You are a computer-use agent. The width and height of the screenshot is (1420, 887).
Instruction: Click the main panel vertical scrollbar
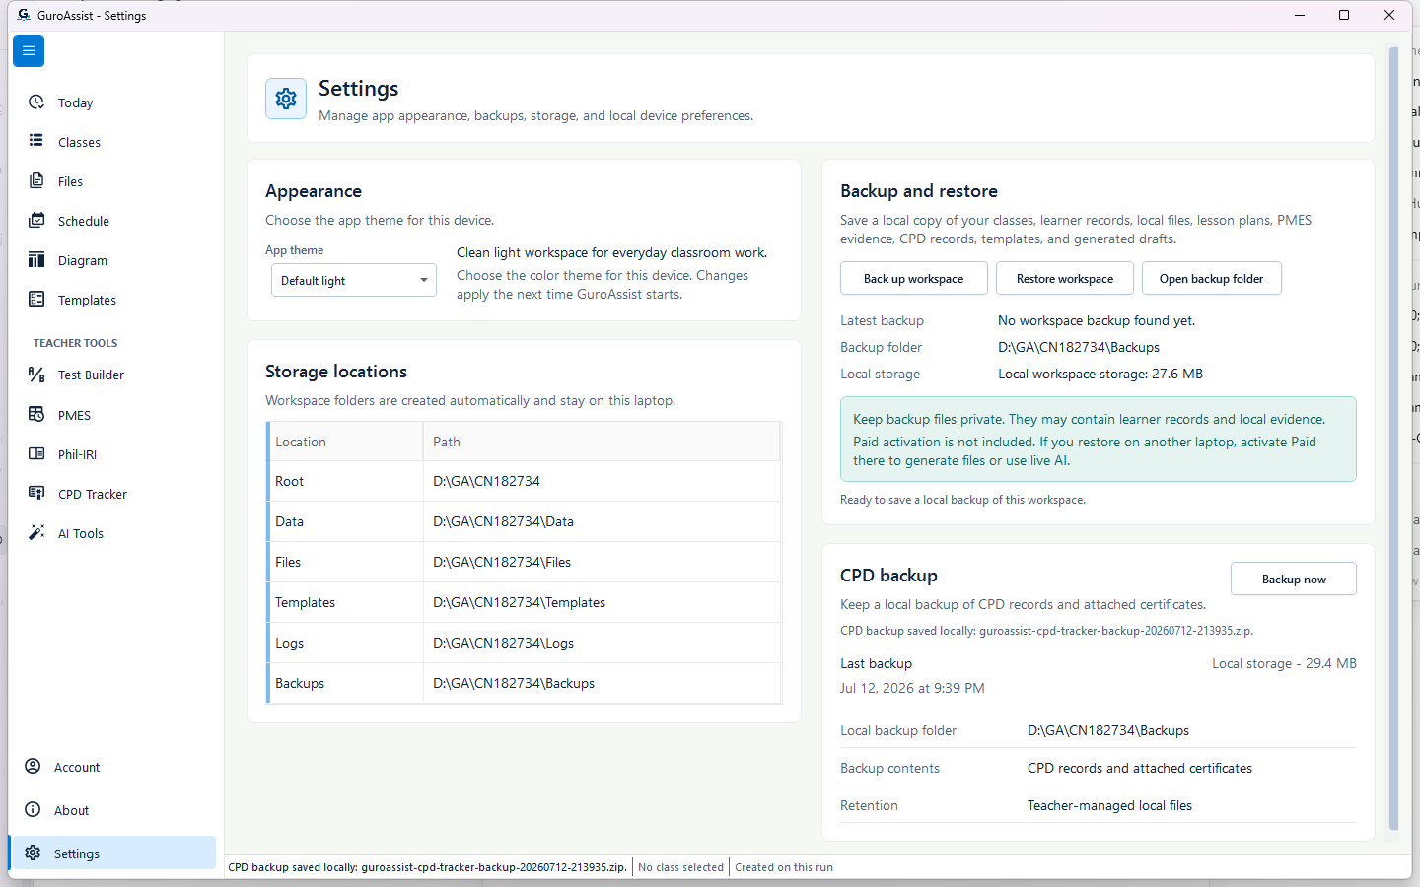click(1393, 439)
